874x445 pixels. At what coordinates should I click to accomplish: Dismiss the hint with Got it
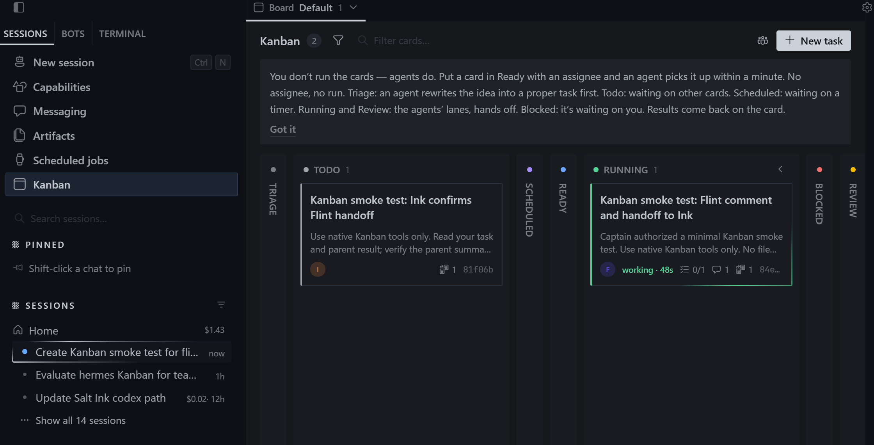[283, 129]
